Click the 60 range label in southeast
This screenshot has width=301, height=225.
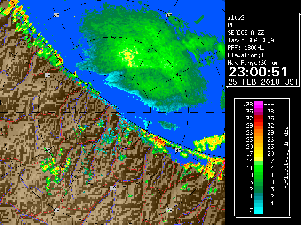pyautogui.click(x=169, y=210)
